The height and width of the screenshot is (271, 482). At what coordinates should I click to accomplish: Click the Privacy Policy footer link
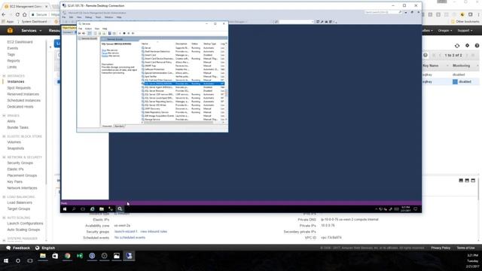[441, 248]
